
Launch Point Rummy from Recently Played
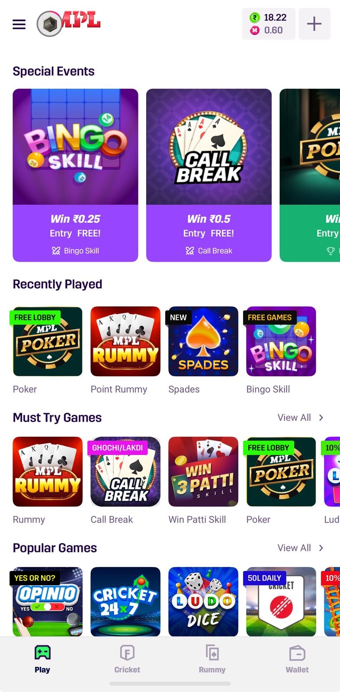tap(125, 341)
